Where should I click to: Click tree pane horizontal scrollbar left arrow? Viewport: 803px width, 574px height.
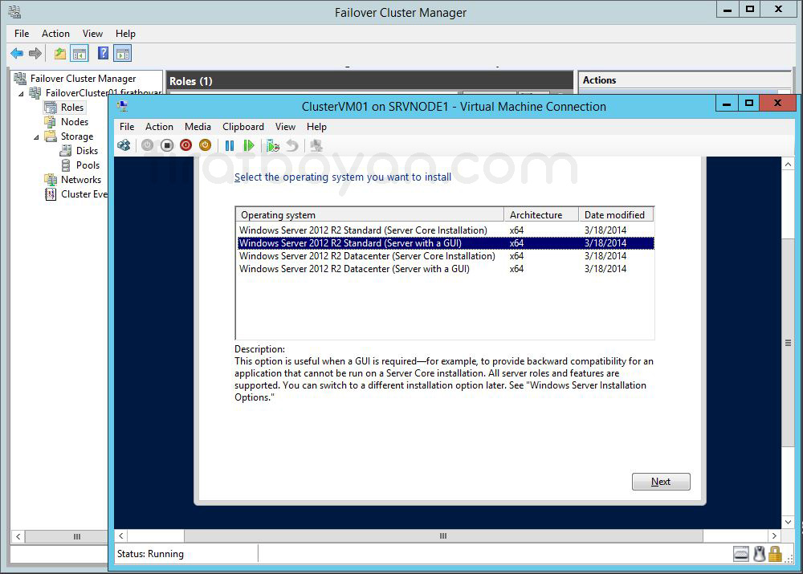pyautogui.click(x=18, y=536)
